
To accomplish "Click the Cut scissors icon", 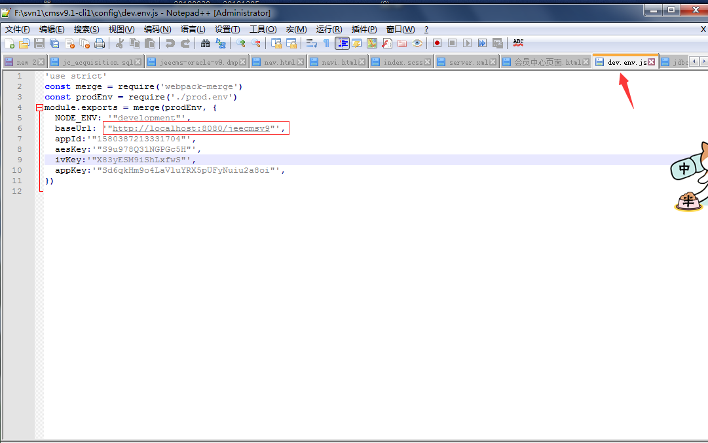I will 119,43.
